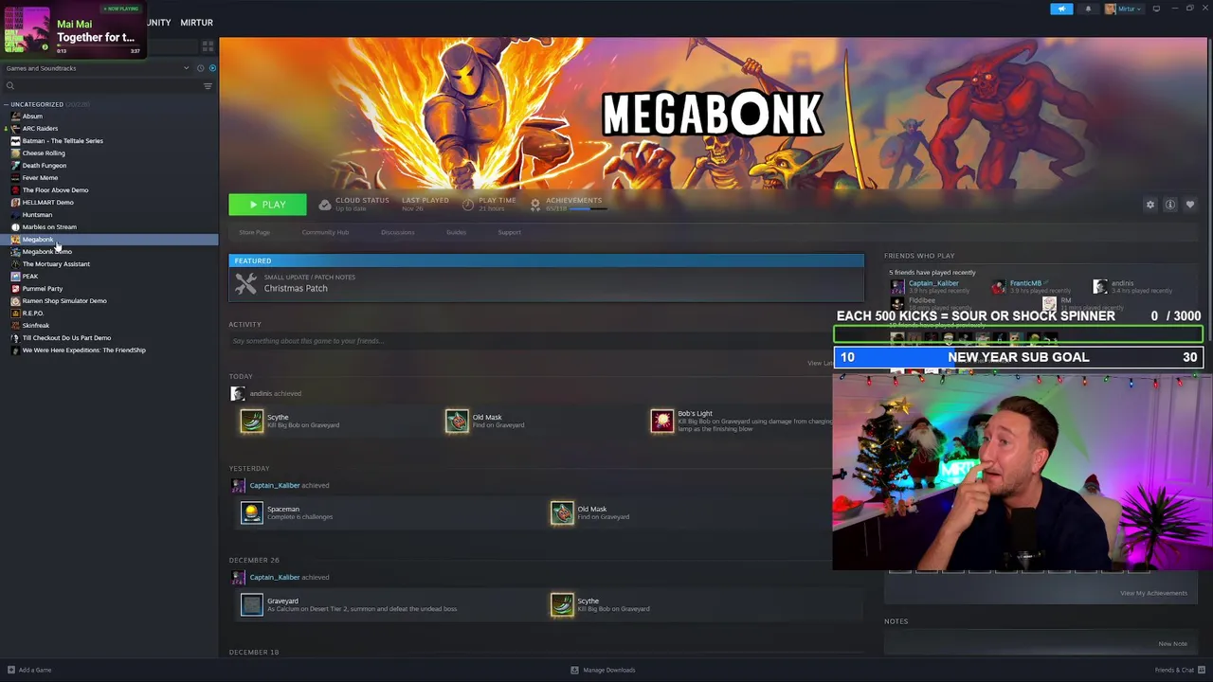Open Captain_Kaliber profile under Yesterday
The width and height of the screenshot is (1213, 682).
point(275,485)
